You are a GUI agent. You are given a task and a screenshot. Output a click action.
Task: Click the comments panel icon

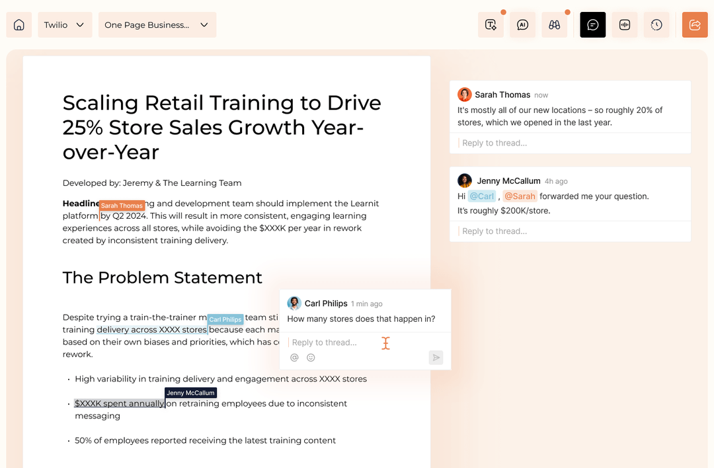point(592,24)
